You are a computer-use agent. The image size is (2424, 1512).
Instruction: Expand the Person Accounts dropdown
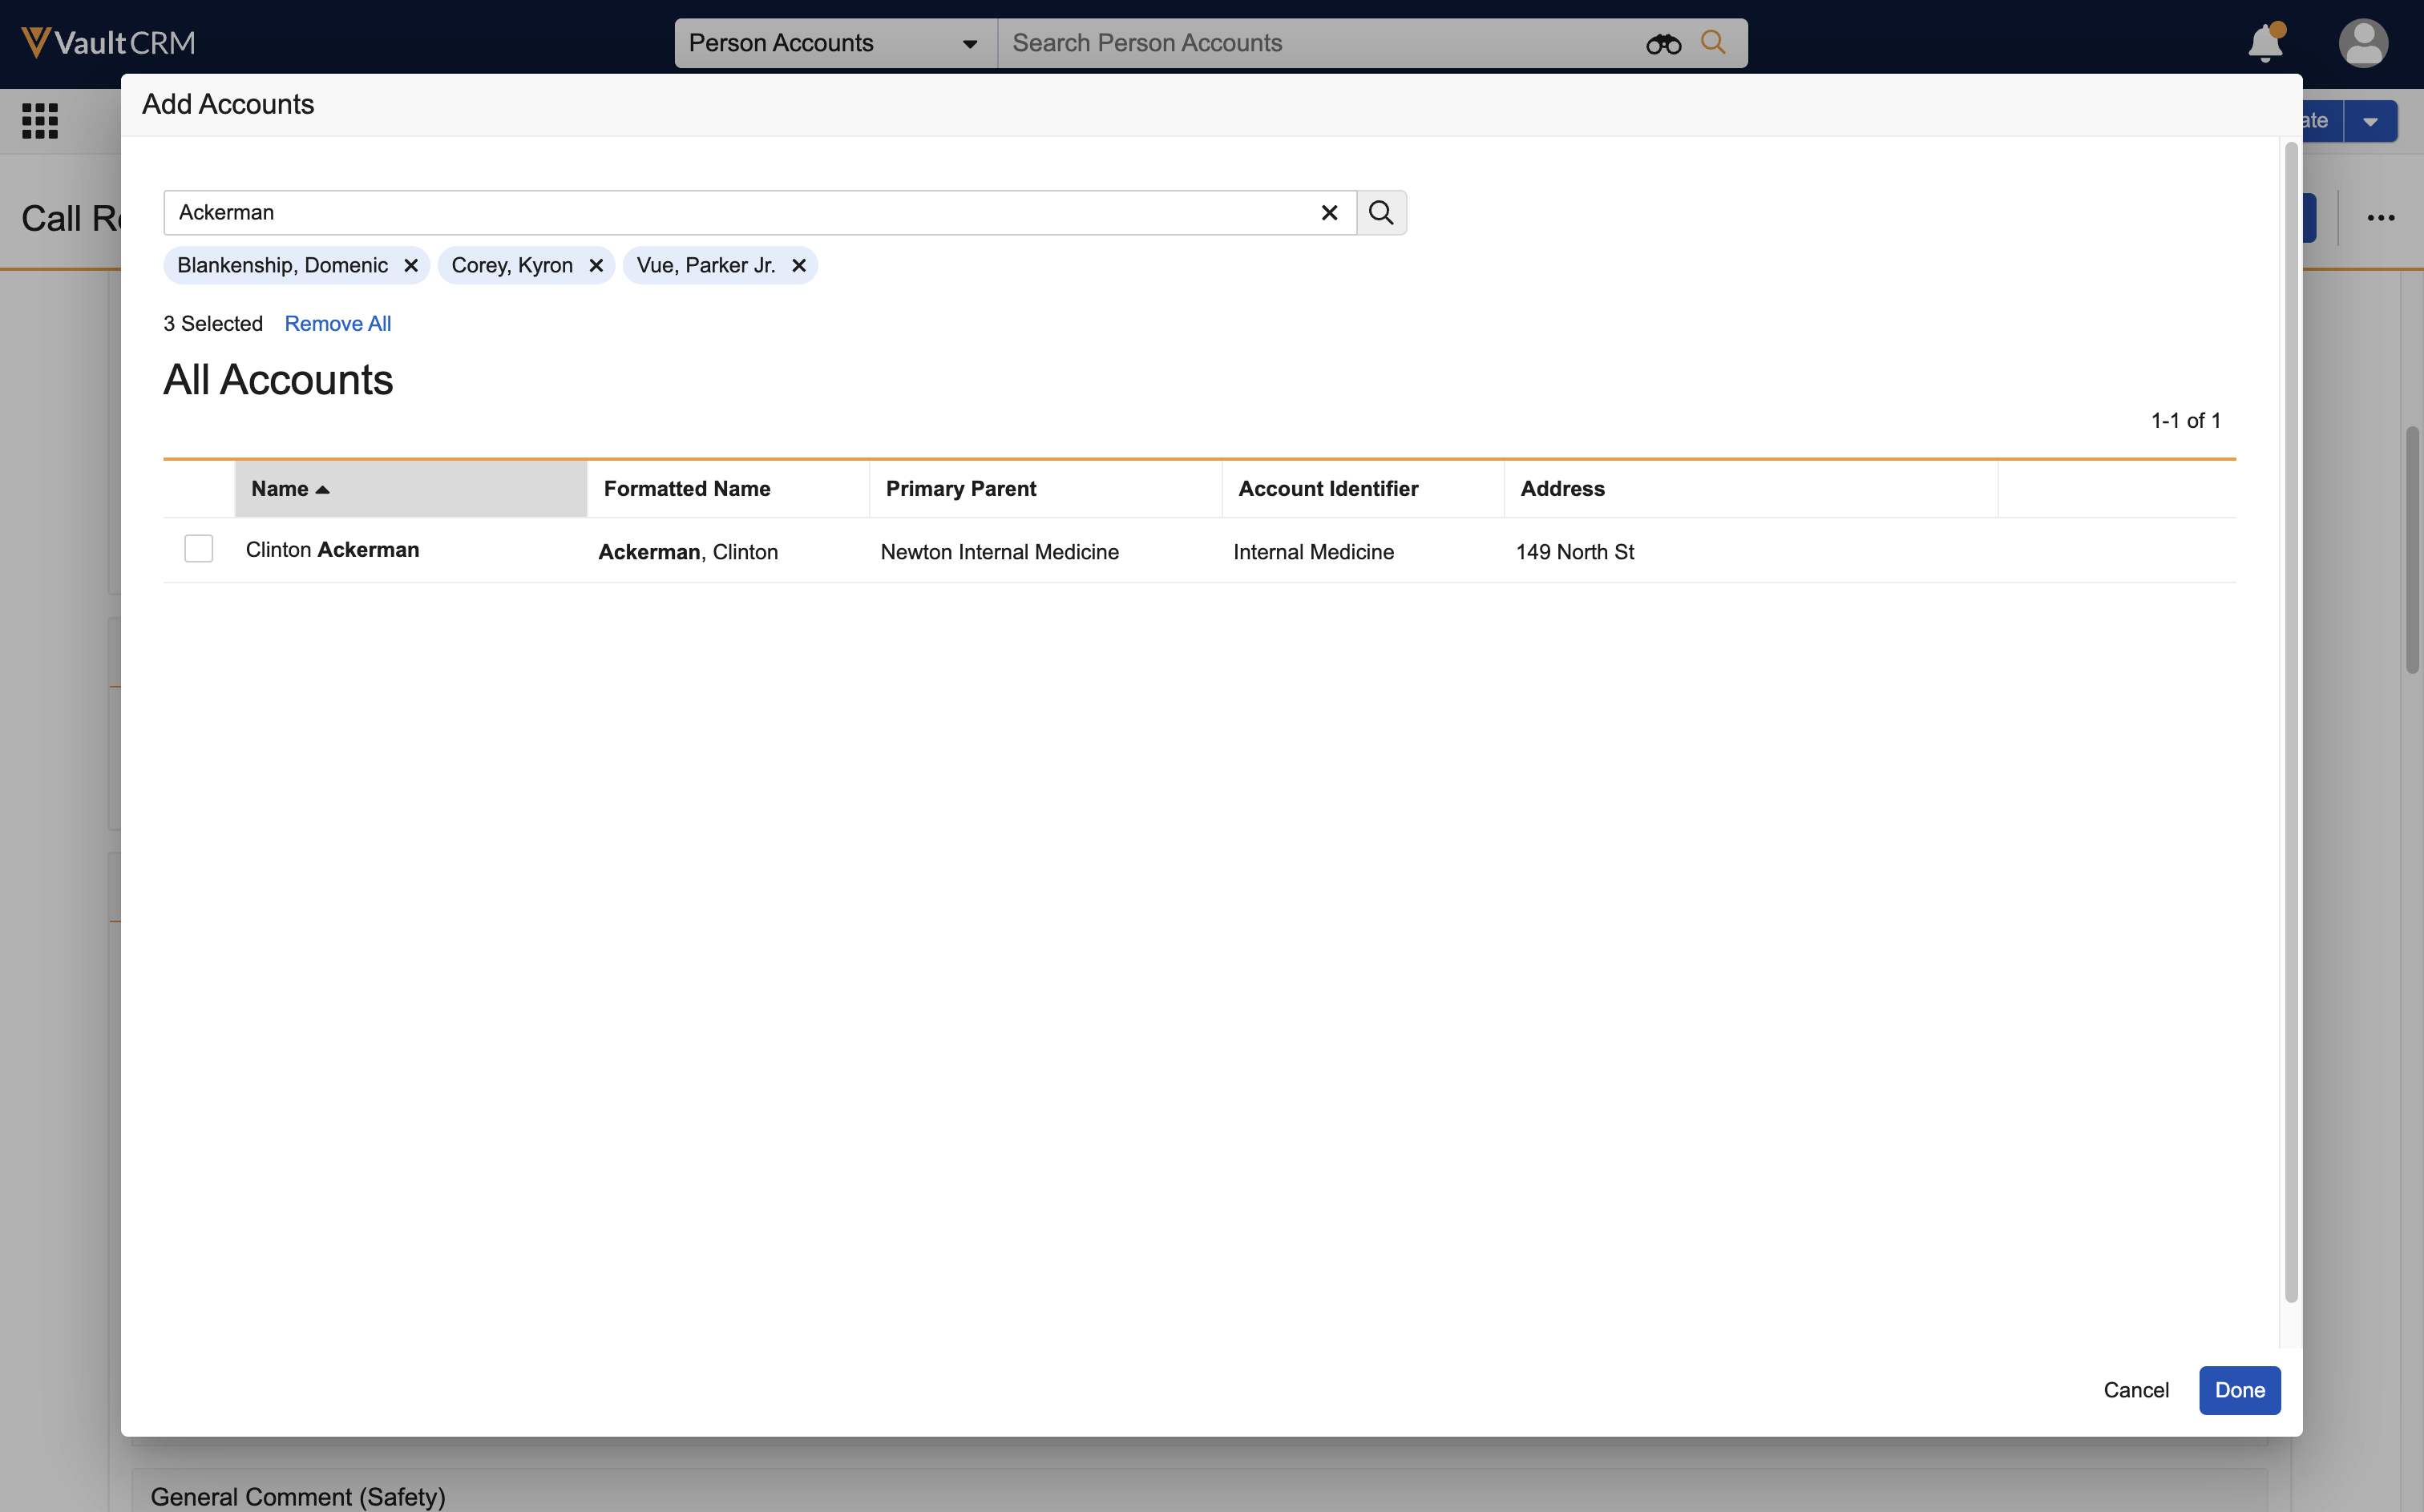click(x=968, y=44)
